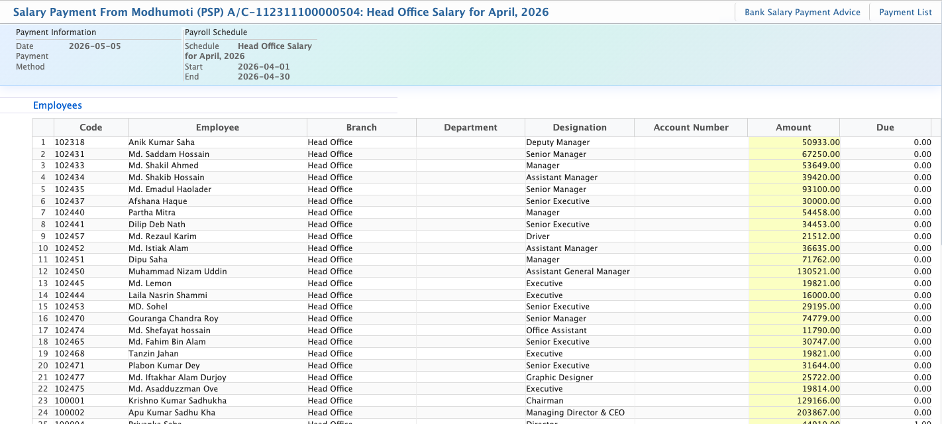The height and width of the screenshot is (424, 942).
Task: Click employee code 102457
Action: 70,237
